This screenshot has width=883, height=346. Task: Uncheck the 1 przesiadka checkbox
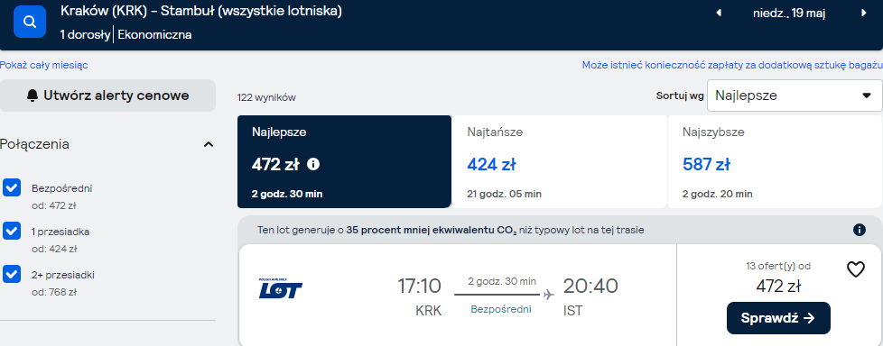pyautogui.click(x=12, y=231)
